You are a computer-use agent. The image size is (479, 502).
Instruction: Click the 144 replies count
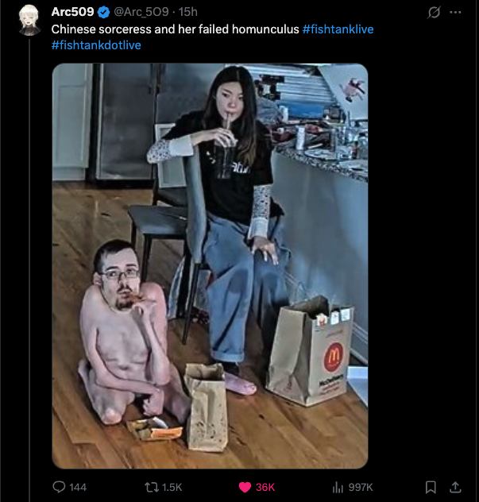pos(78,487)
